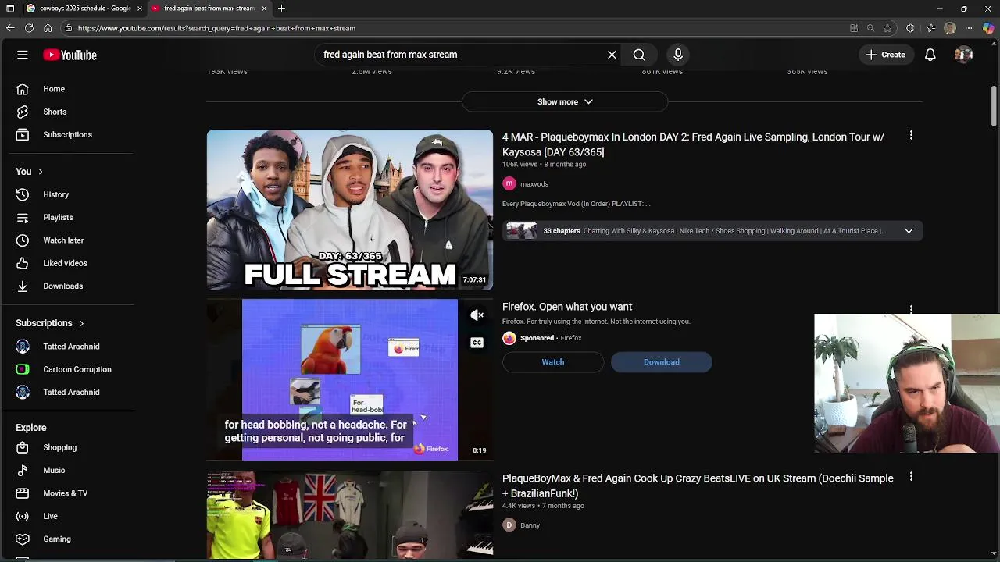This screenshot has width=1000, height=562.
Task: Open Firefox. Open what you want title
Action: pos(567,307)
